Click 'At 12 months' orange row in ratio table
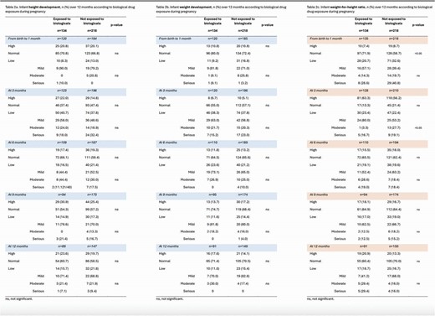435x316 pixels. pos(367,247)
